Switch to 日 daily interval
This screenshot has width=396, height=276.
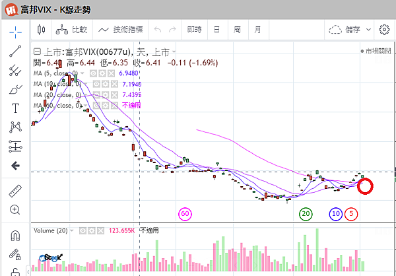tap(216, 30)
